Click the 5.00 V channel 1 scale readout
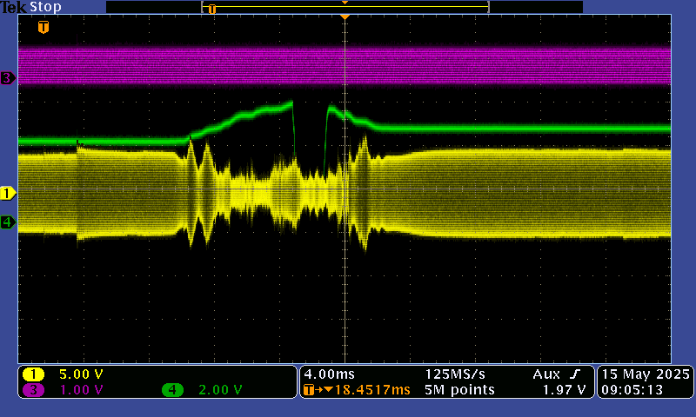The image size is (696, 417). pyautogui.click(x=80, y=374)
